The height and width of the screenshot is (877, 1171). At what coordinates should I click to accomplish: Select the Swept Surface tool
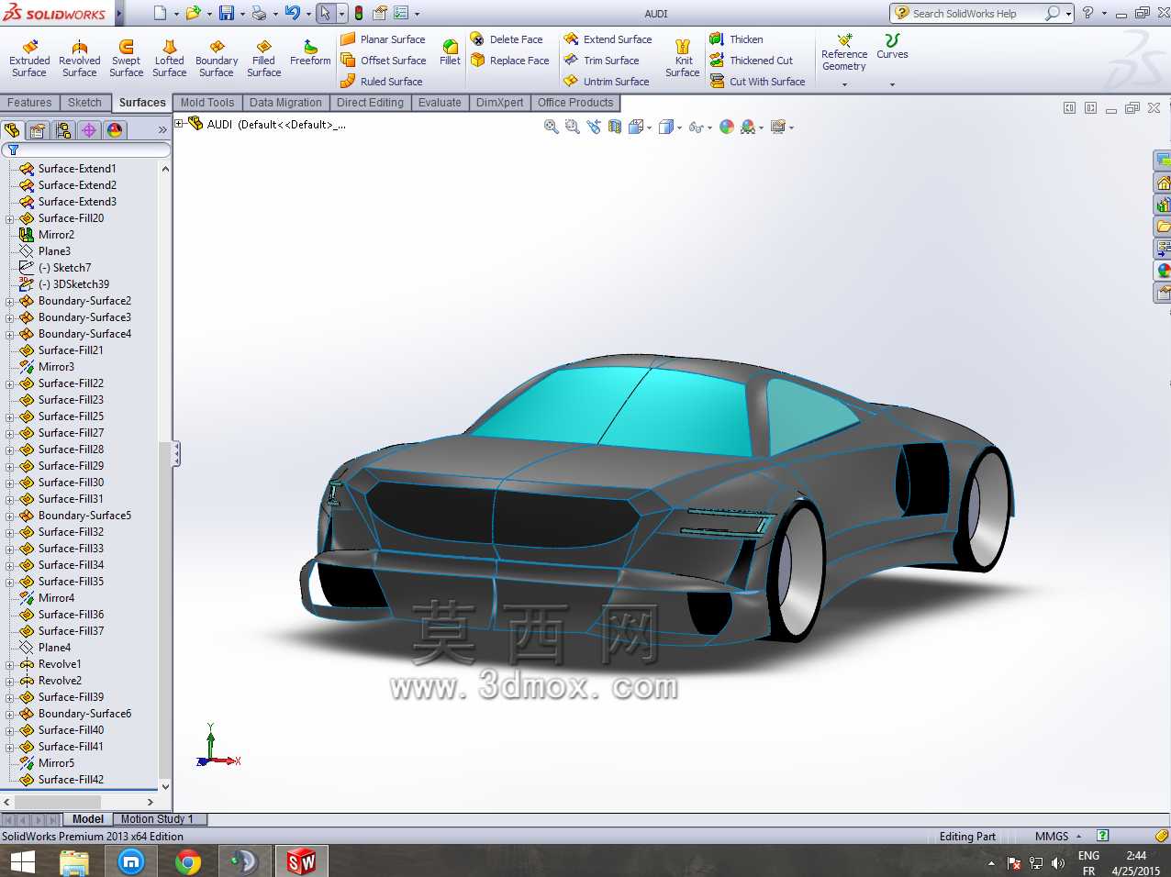(x=126, y=59)
